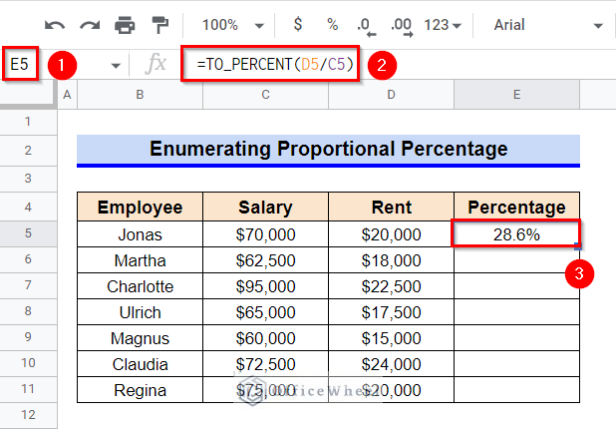Select the percentage cell showing 28.6%

click(516, 234)
